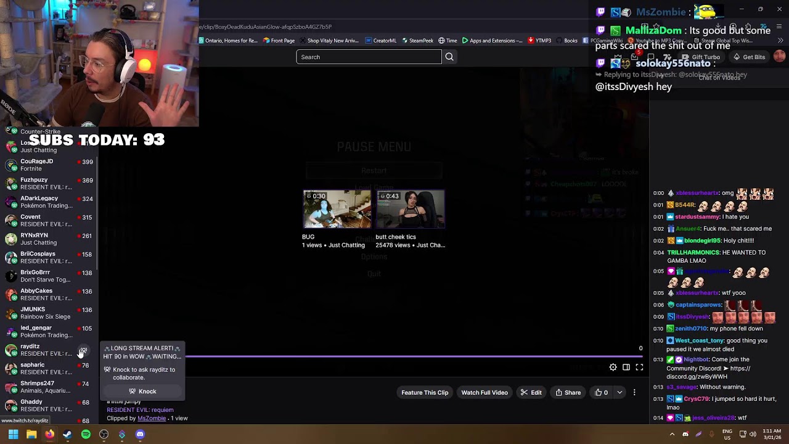Open sapharic channel in sidebar
789x444 pixels.
[49, 368]
